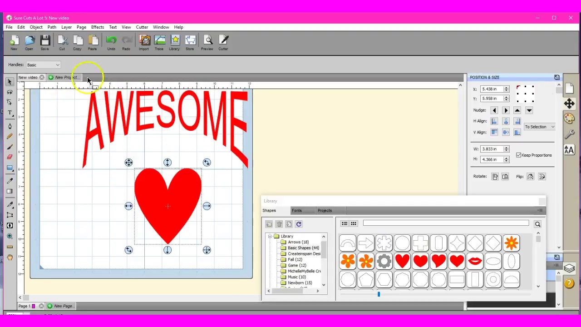Select the Eyedropper tool

tap(10, 181)
